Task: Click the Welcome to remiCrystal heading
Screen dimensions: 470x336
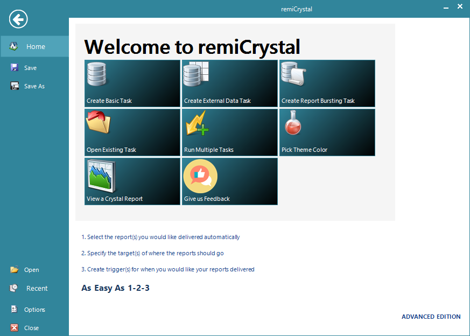Action: [192, 47]
